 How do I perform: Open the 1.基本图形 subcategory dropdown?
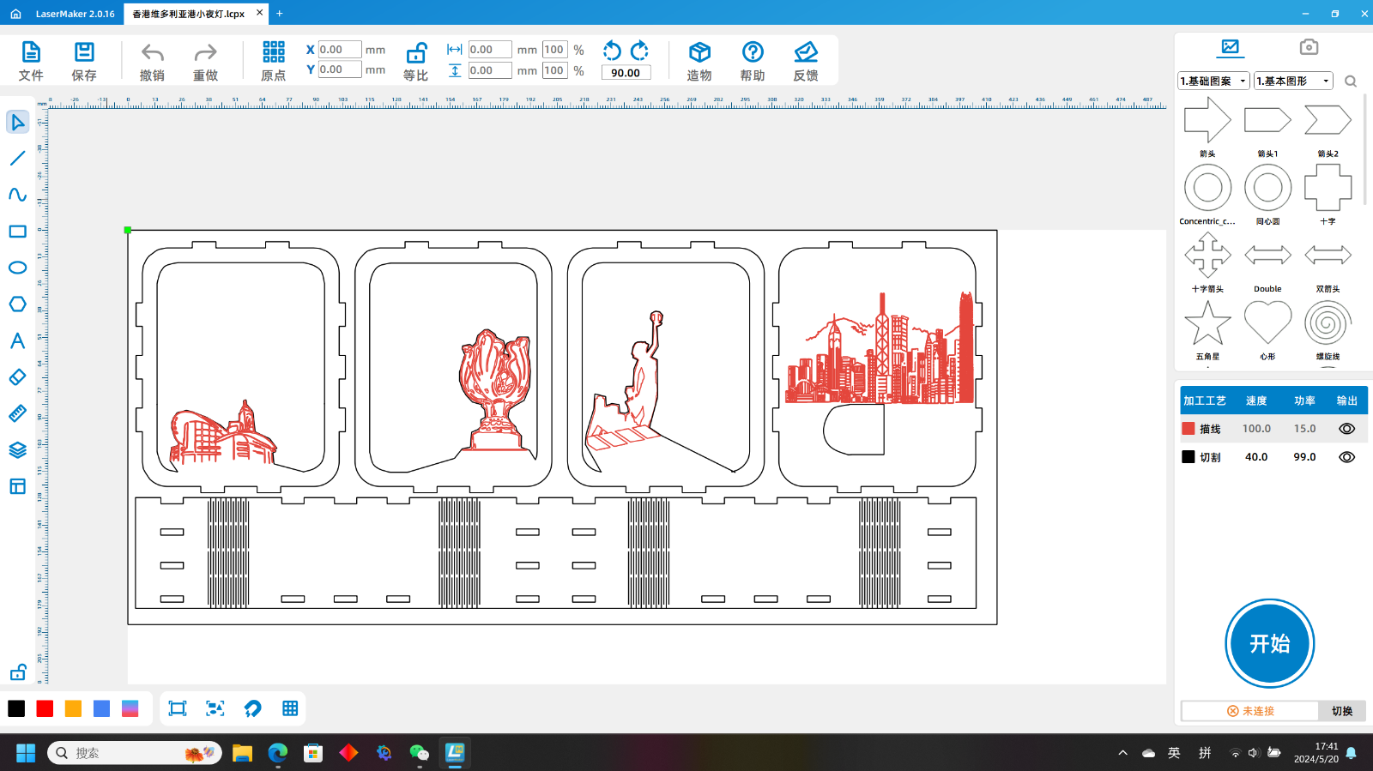click(x=1293, y=81)
